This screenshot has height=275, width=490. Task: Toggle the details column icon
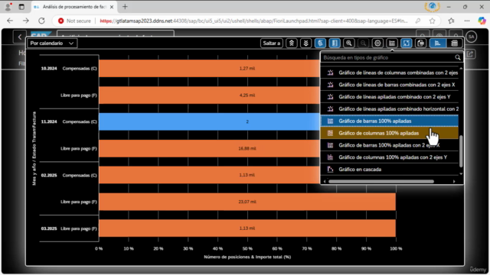[335, 44]
